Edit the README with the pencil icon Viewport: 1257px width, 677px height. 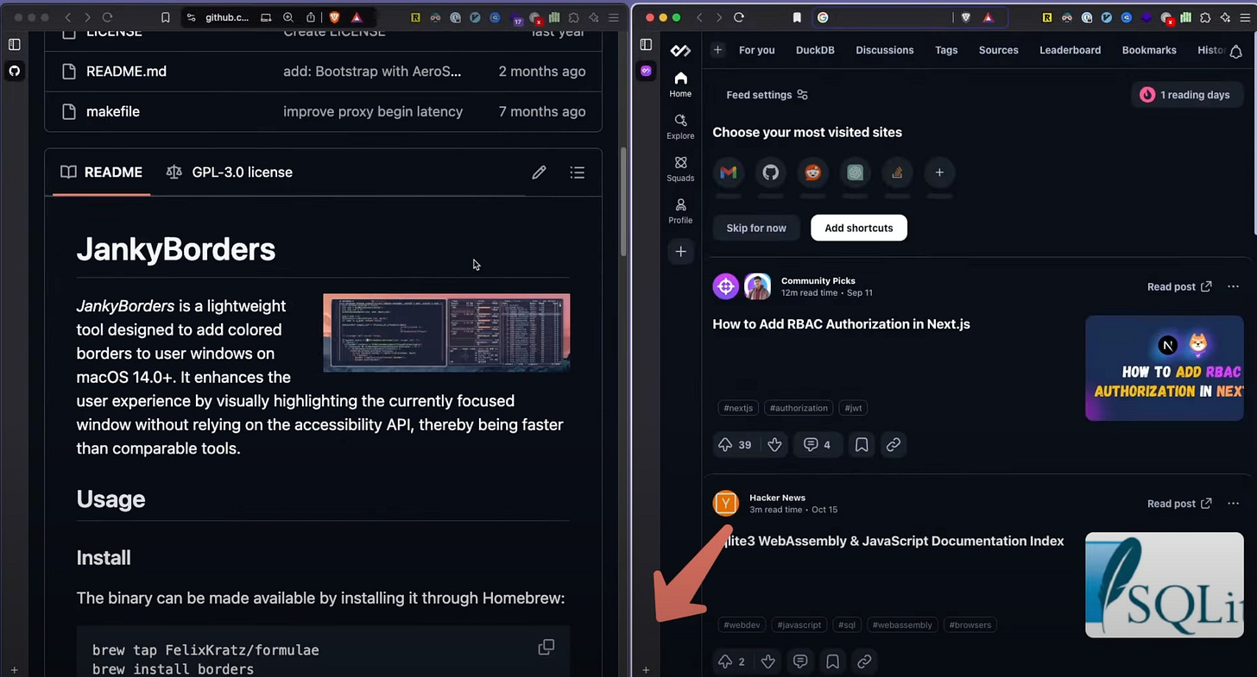tap(539, 172)
